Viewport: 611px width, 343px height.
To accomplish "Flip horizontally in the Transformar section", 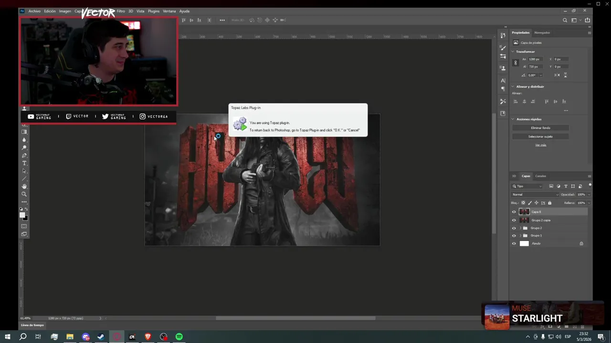I will (557, 75).
